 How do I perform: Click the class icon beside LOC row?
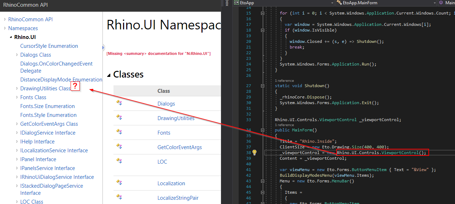119,161
